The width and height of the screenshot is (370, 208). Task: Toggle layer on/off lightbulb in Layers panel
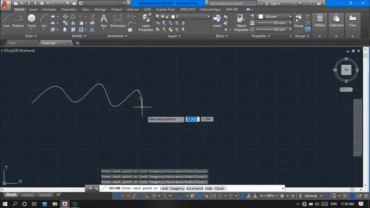157,17
